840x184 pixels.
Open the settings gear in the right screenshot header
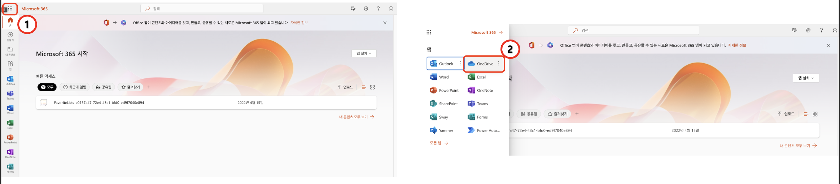click(x=808, y=30)
